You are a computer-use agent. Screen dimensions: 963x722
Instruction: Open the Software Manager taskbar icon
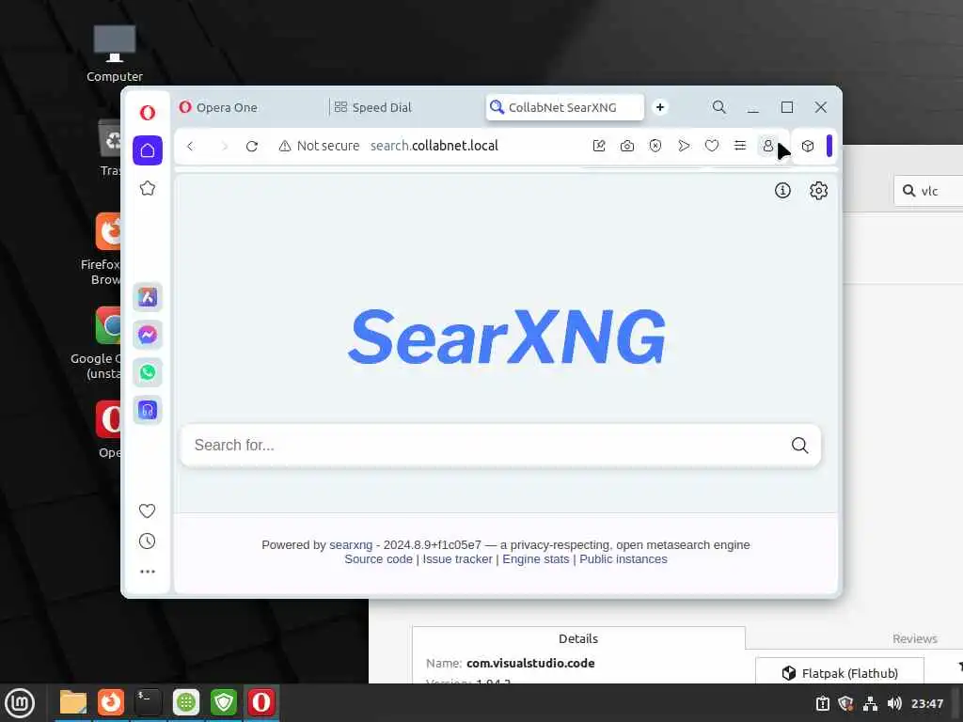tap(186, 703)
